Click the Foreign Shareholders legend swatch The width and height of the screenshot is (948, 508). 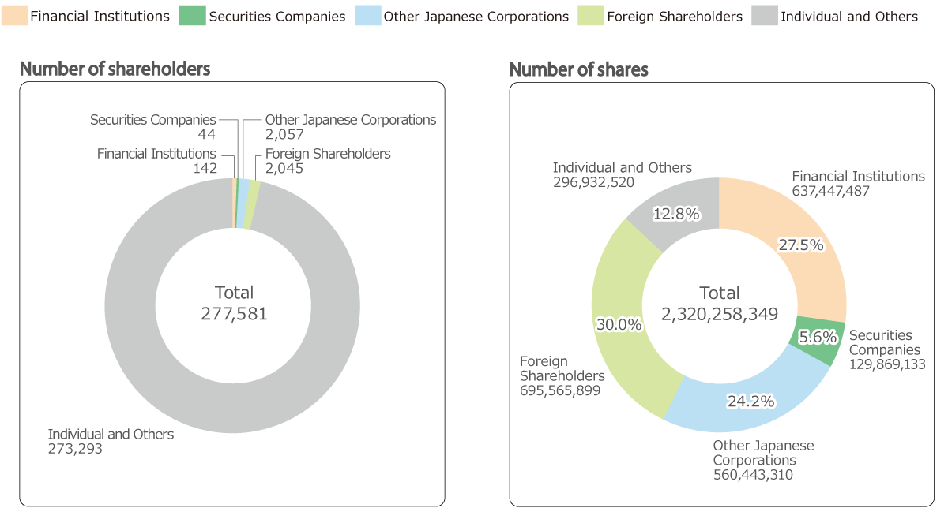590,15
